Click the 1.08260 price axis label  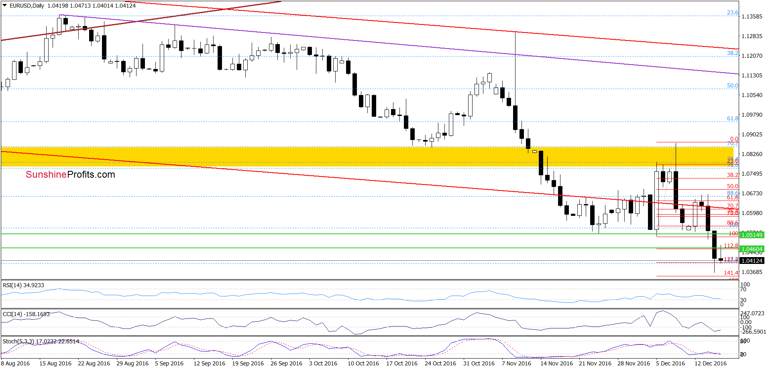[752, 154]
